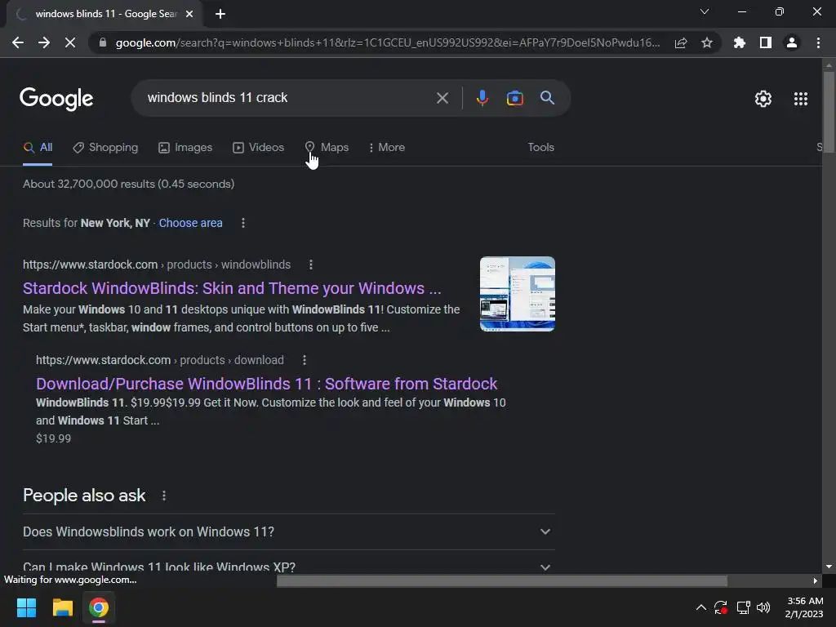Viewport: 836px width, 627px height.
Task: Open Google apps grid
Action: point(801,99)
